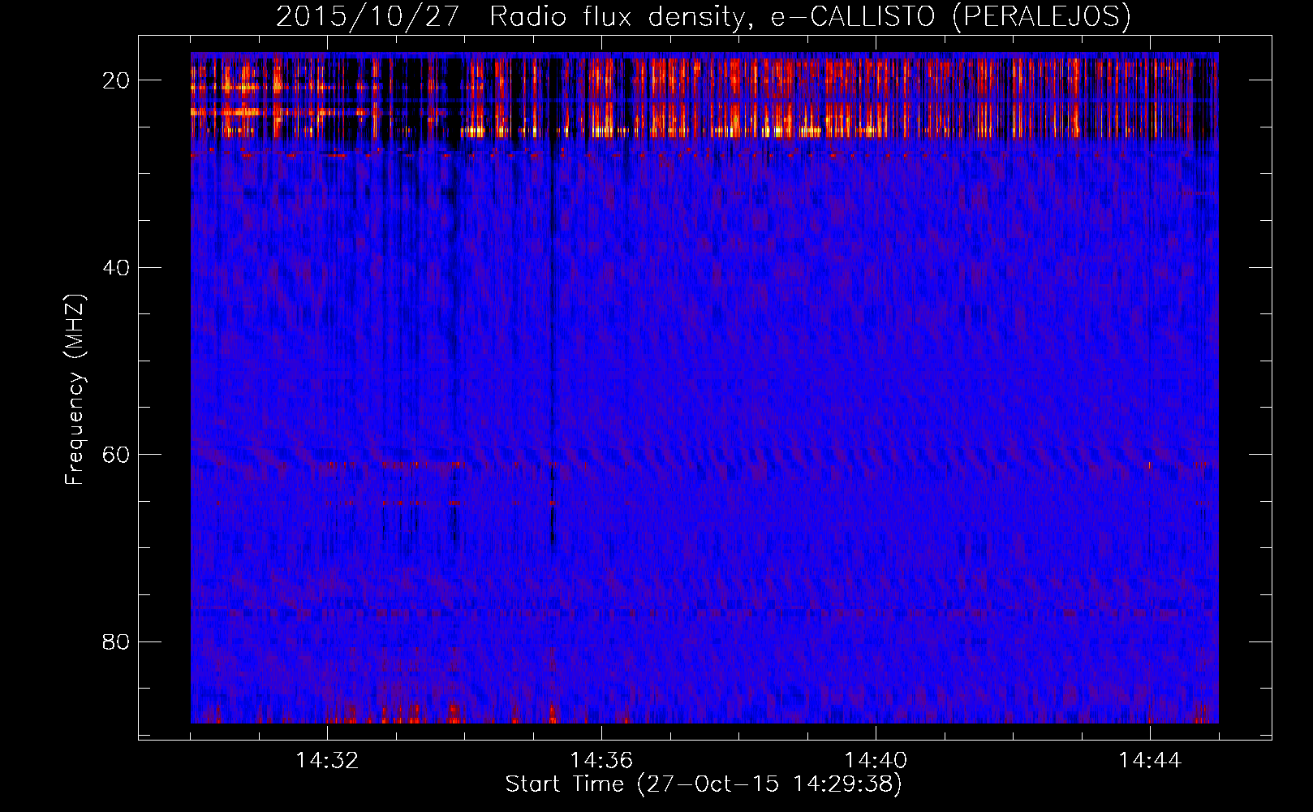Click the 'Frequency (MHZ)' axis label
The image size is (1313, 812).
point(75,391)
